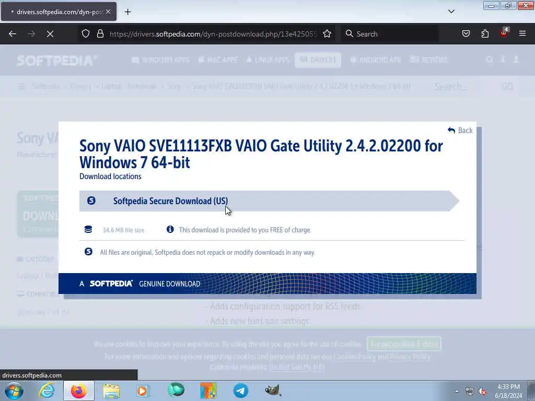Image resolution: width=535 pixels, height=401 pixels.
Task: Show hidden tray icons arrow
Action: point(457,392)
